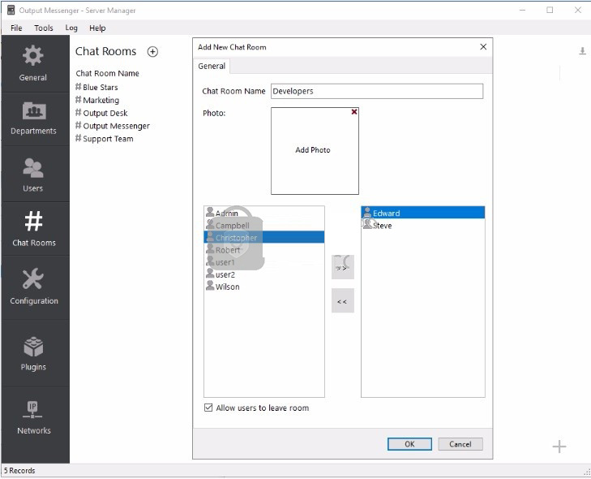Select Campbell in available users list
This screenshot has height=479, width=591.
pyautogui.click(x=263, y=226)
